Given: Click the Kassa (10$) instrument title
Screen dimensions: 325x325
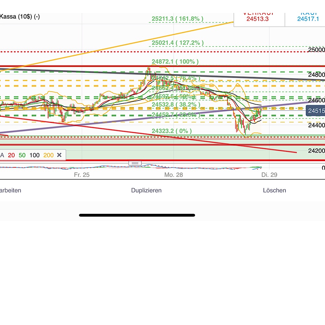Looking at the screenshot, I should (x=19, y=17).
